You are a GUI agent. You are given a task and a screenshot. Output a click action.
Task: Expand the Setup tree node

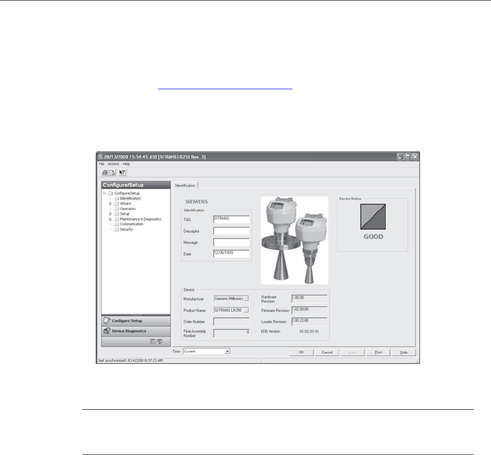click(x=110, y=214)
